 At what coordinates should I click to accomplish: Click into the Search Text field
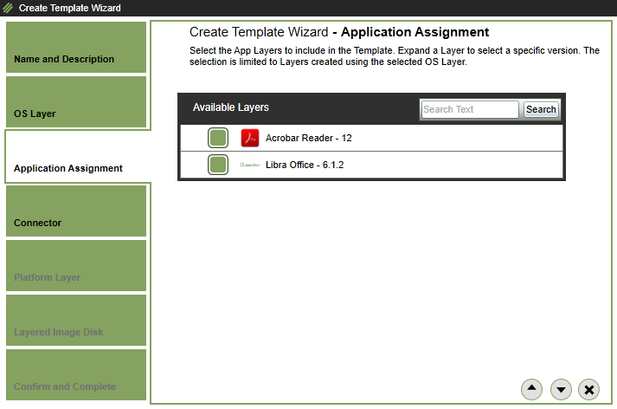469,110
